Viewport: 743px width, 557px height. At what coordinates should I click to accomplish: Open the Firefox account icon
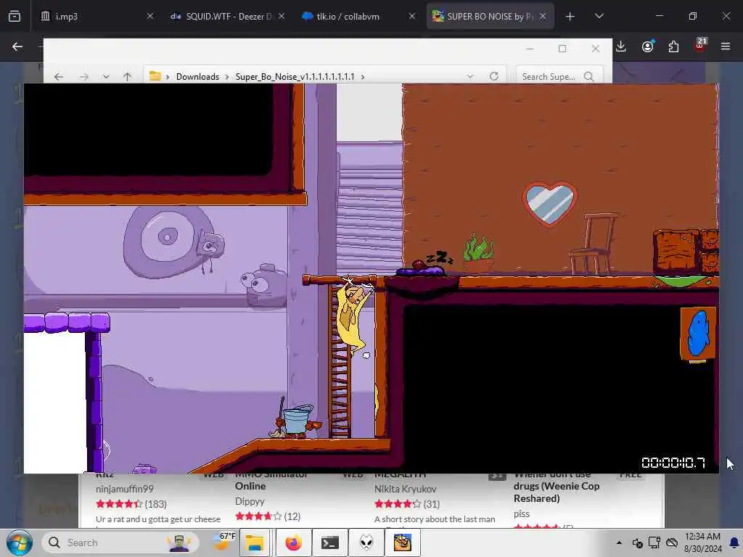tap(648, 46)
